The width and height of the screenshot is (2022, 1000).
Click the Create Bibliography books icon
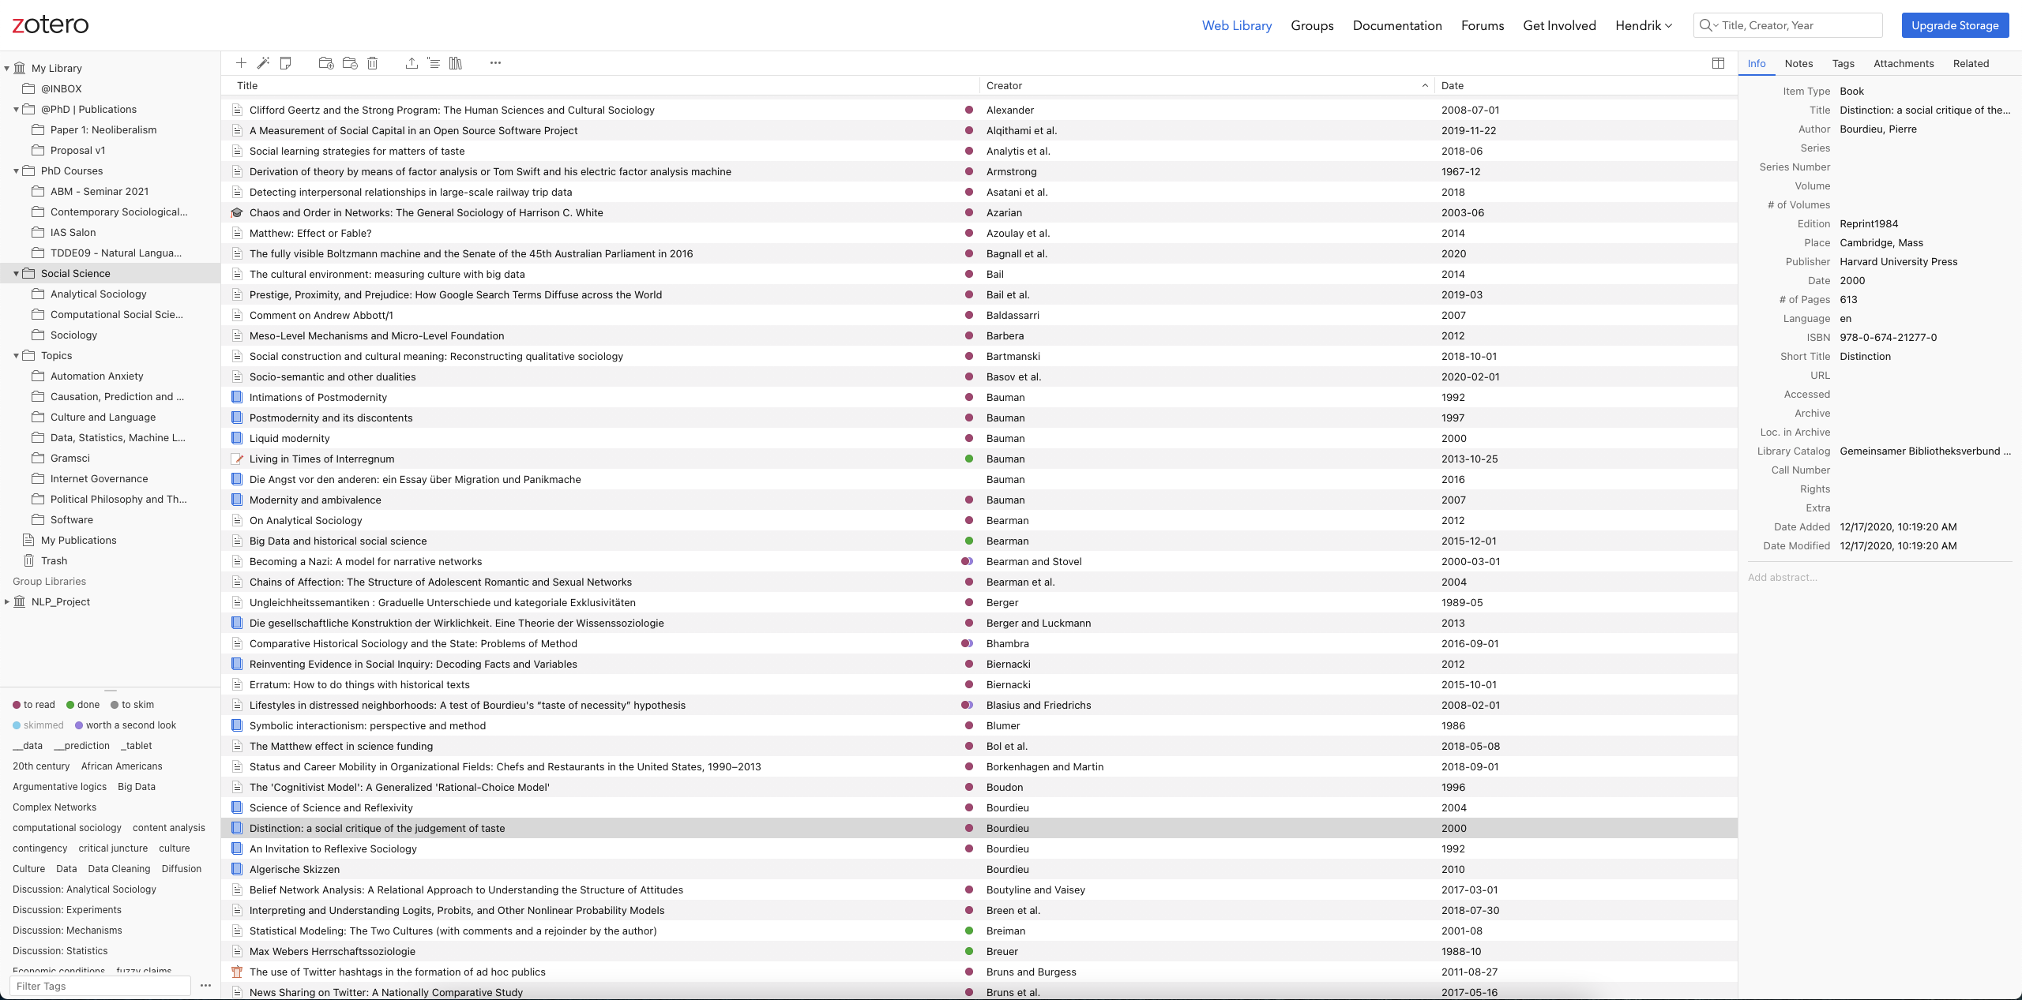click(x=456, y=63)
